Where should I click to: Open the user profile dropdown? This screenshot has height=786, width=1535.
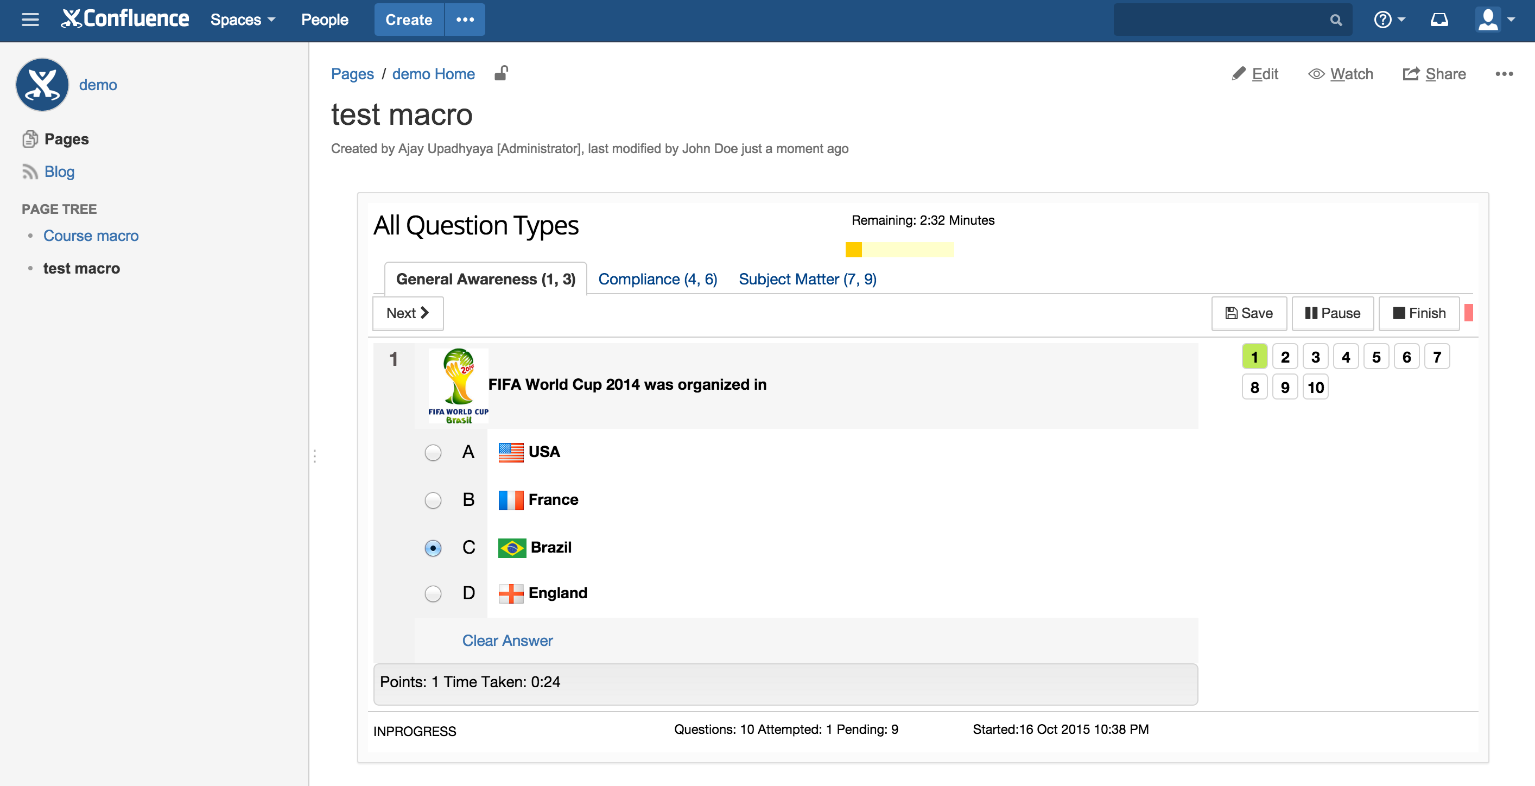(x=1494, y=20)
